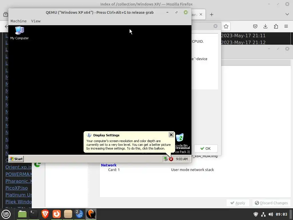Switch to QEMU penguin icon in panel
Viewport: 293px width, 220px height.
(x=91, y=214)
